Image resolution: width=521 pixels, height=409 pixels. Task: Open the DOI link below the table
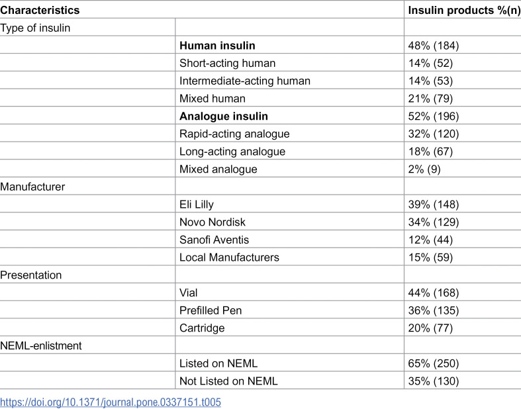pyautogui.click(x=111, y=402)
